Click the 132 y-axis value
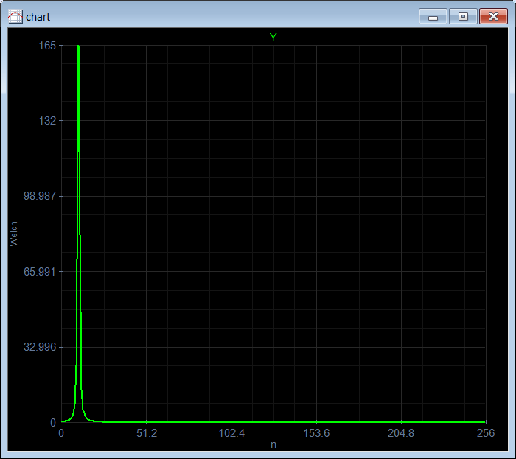Screen dimensions: 516x459 point(47,121)
